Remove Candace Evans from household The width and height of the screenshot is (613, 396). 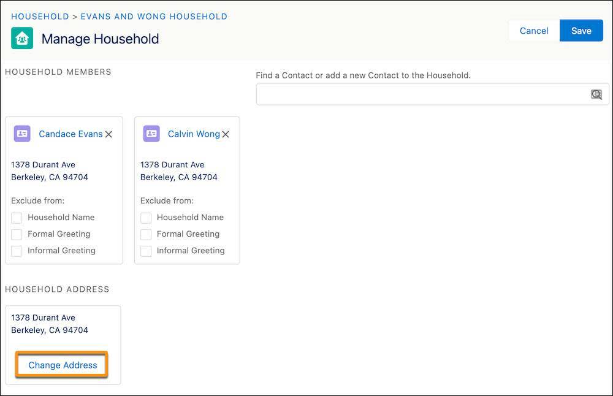pos(109,134)
